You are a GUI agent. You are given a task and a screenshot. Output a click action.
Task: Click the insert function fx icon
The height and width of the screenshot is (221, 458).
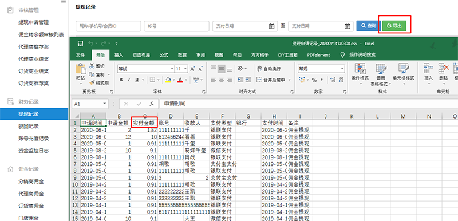pos(152,104)
